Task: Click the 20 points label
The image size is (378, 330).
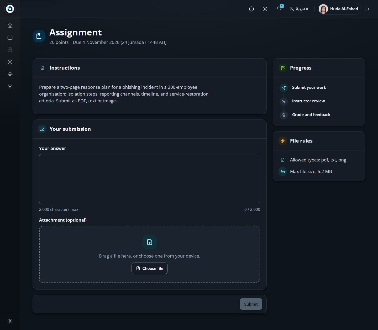Action: (x=59, y=42)
